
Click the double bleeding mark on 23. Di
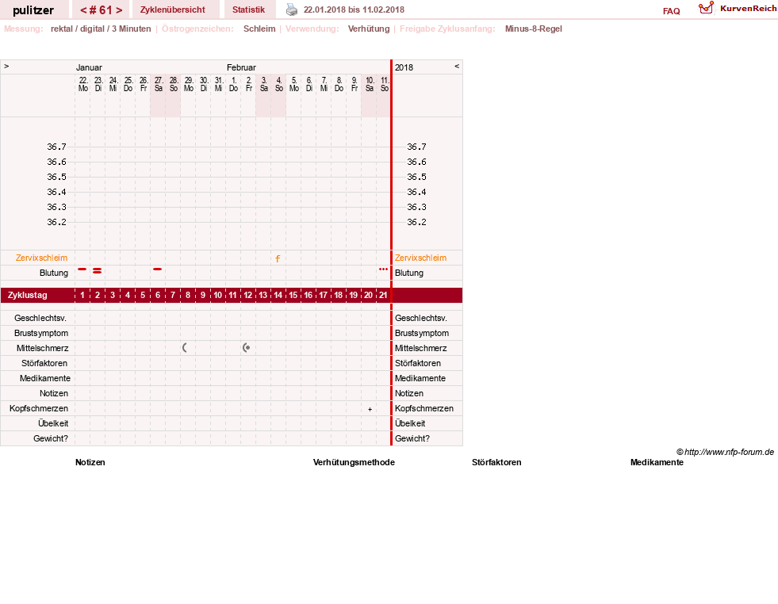tap(98, 271)
